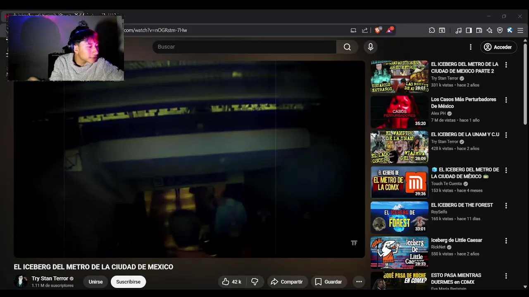The height and width of the screenshot is (297, 529).
Task: Click the window search icon next to Extensions
Action: 442,30
